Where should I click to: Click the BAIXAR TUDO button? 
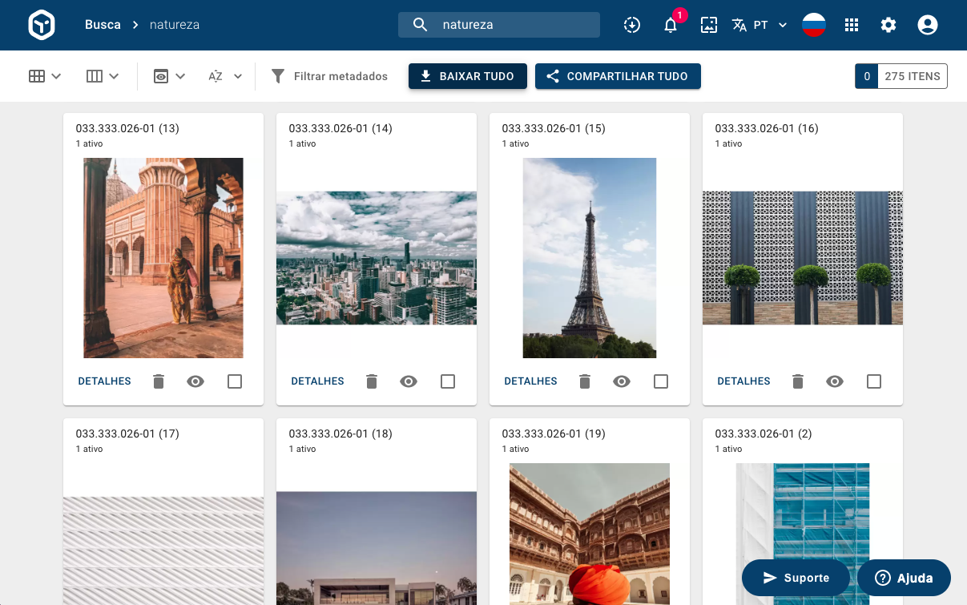pos(468,76)
